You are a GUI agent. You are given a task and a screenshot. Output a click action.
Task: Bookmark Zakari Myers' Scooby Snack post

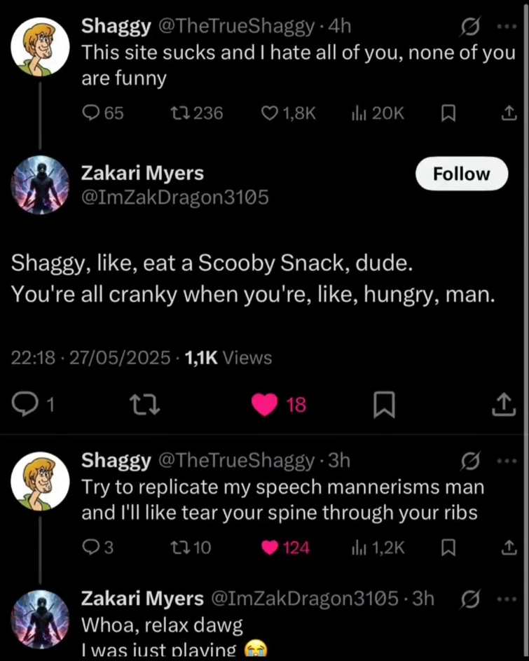tap(383, 404)
